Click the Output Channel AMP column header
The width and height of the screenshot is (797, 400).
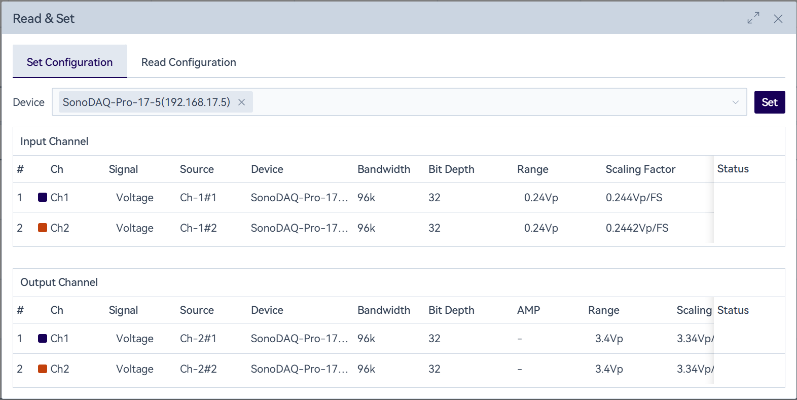[x=528, y=310]
